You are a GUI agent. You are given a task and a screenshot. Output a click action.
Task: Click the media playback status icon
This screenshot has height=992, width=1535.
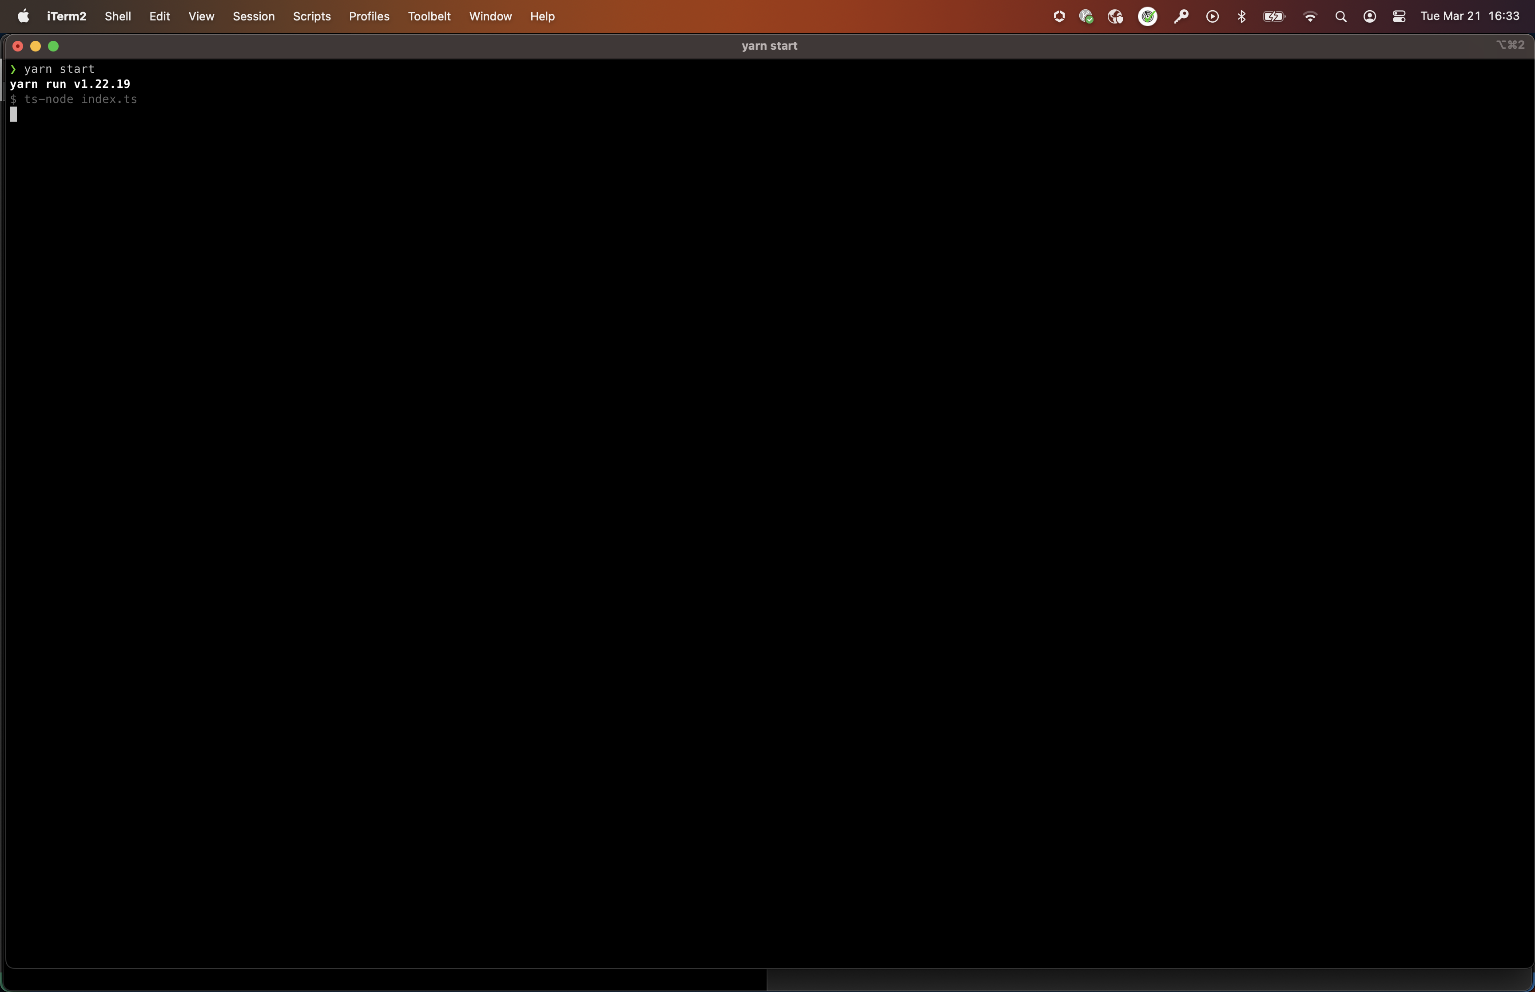pos(1211,16)
